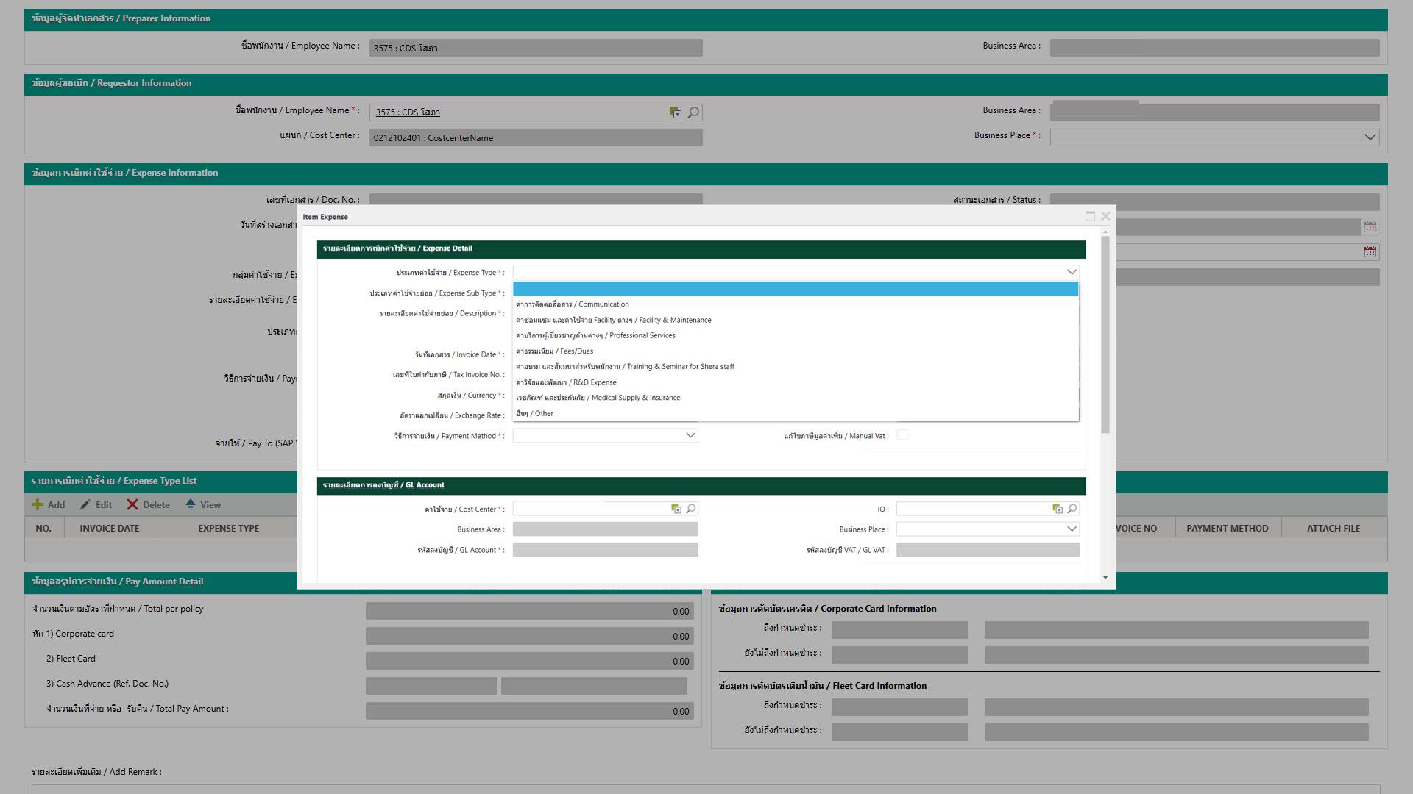Close the Item Expense dialog
Image resolution: width=1413 pixels, height=794 pixels.
pyautogui.click(x=1105, y=216)
